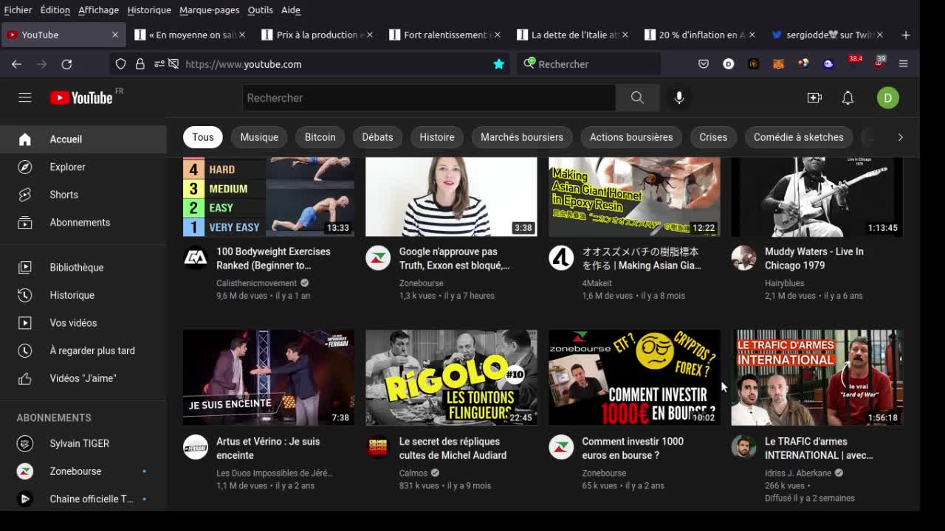Click the site security padlock icon
945x531 pixels.
(140, 64)
